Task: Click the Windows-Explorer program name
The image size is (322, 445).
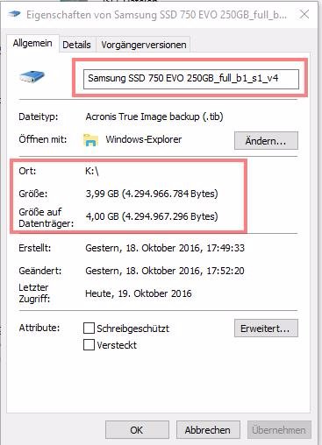Action: (144, 139)
